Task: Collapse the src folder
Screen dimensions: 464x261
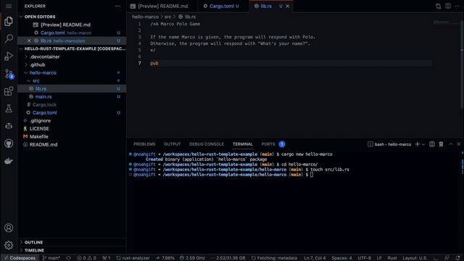Action: [x=72, y=80]
